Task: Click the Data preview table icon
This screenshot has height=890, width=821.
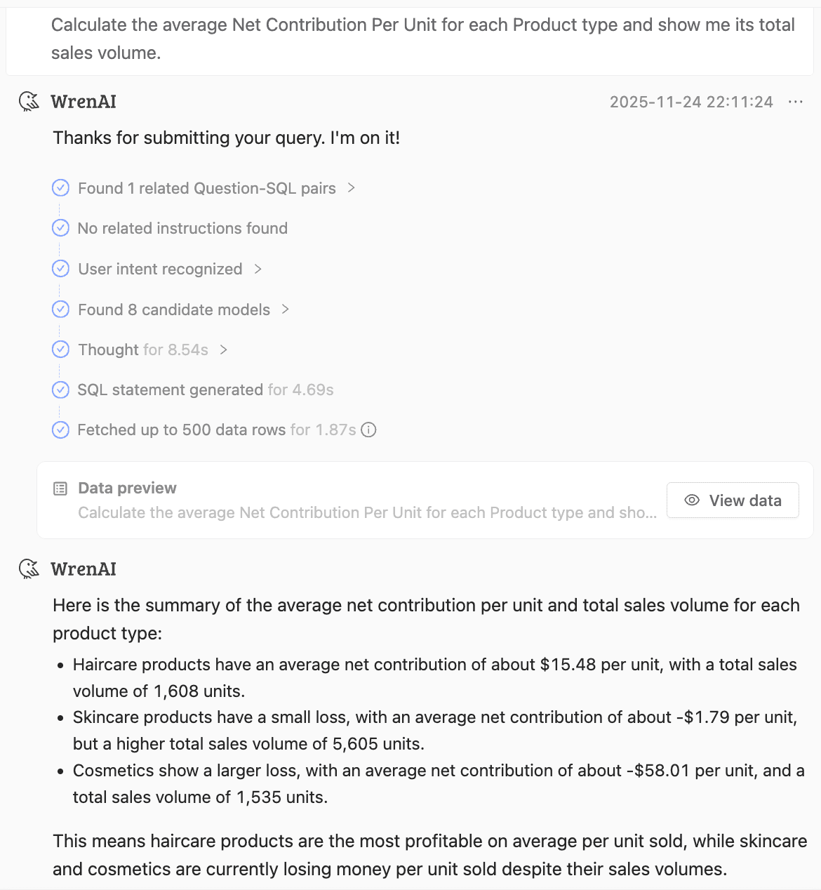Action: (x=60, y=489)
